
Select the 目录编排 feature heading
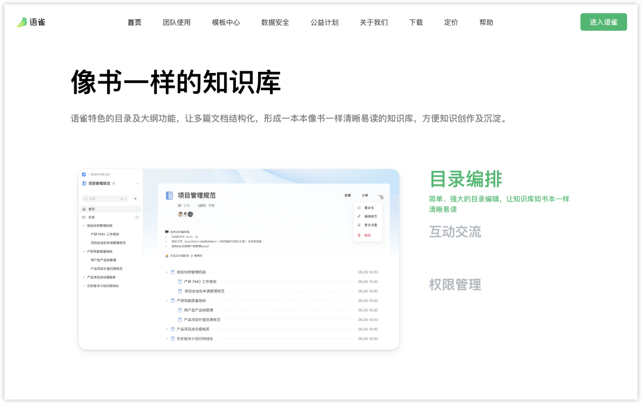465,179
